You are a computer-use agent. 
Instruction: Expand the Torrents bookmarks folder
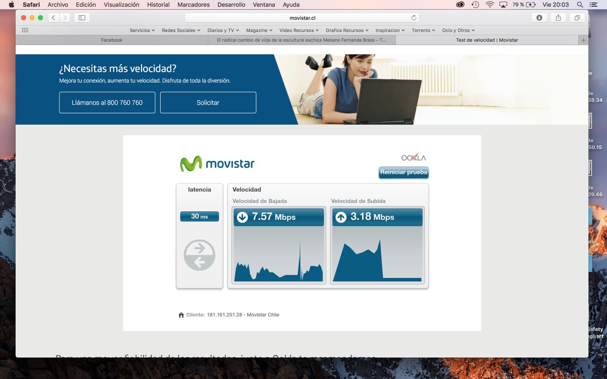(x=423, y=30)
